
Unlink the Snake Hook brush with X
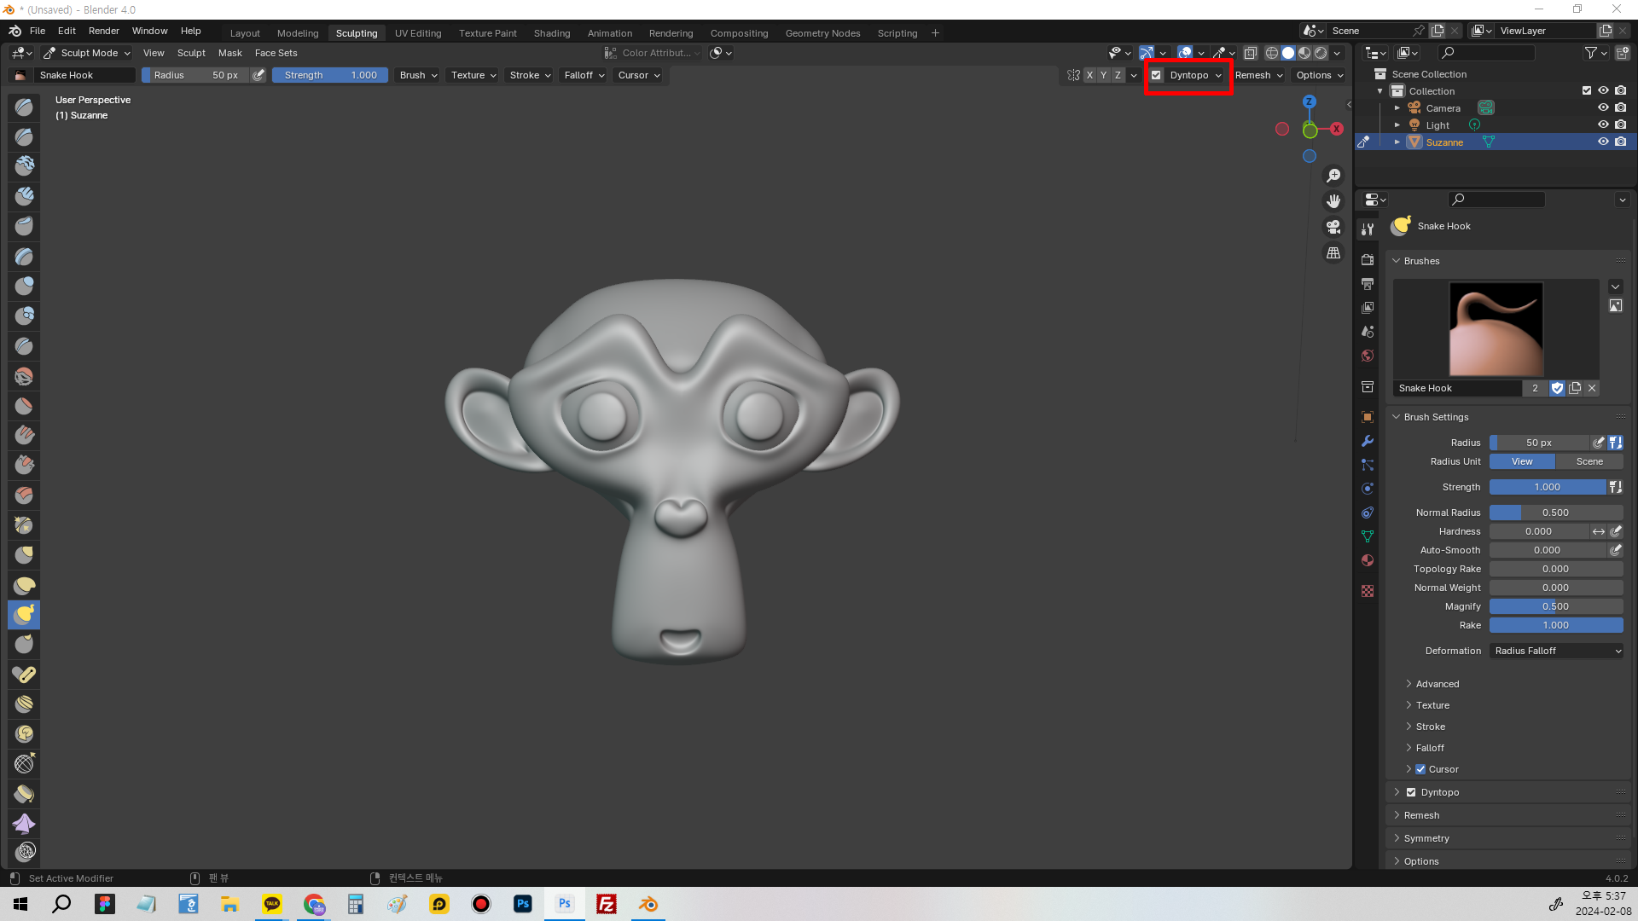[x=1592, y=388]
